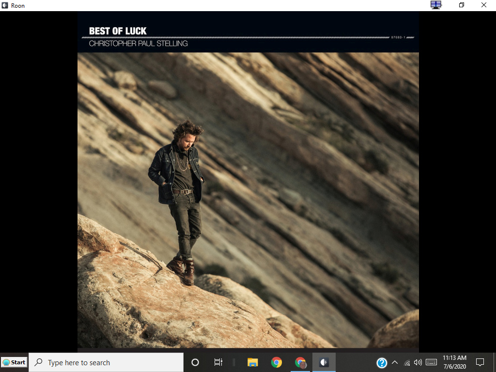Screen dimensions: 496x372
Task: Open the clock showing 11:13 AM
Action: (x=454, y=362)
